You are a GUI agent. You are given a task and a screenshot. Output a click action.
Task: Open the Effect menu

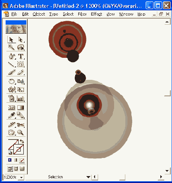[x=96, y=14]
